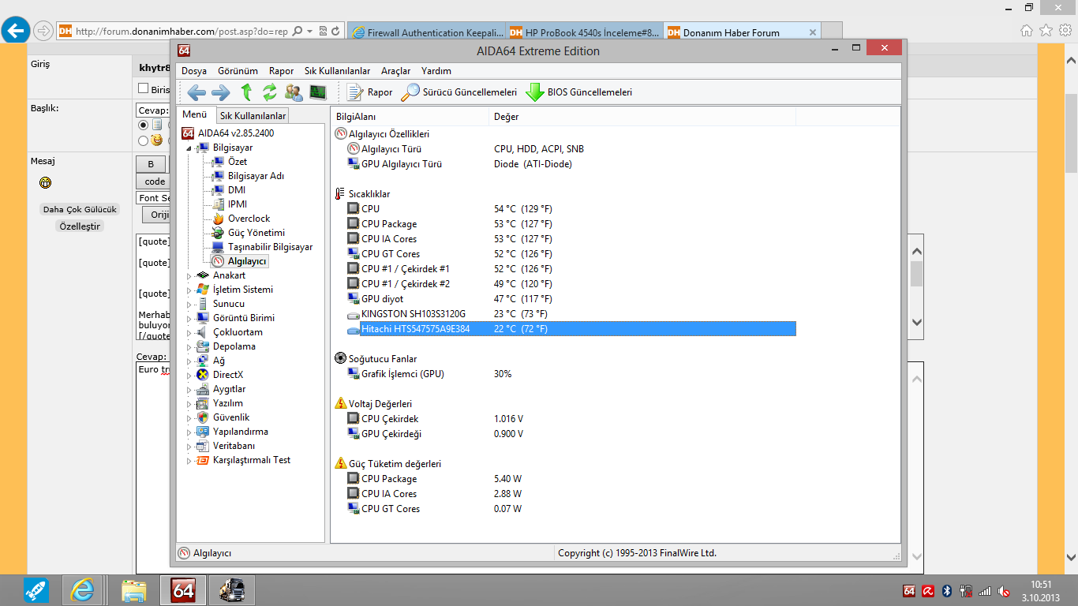Viewport: 1078px width, 606px height.
Task: Expand the Görüntü Birimi tree node
Action: (x=189, y=319)
